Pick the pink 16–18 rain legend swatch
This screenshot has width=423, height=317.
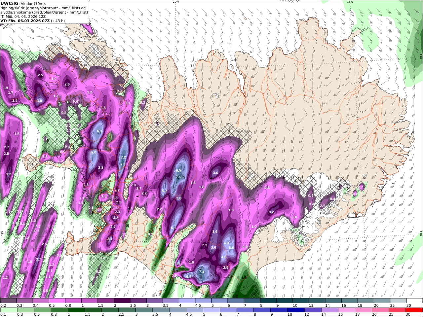coord(346,310)
